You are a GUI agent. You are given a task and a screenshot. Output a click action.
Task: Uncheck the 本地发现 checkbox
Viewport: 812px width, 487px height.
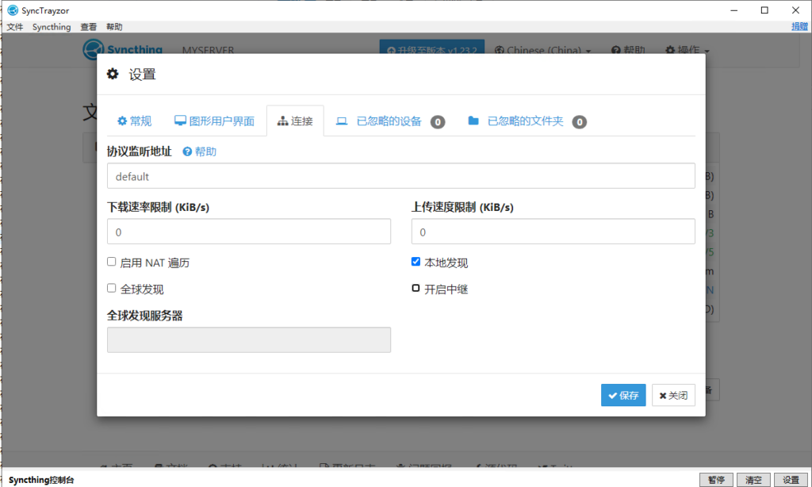pyautogui.click(x=416, y=262)
